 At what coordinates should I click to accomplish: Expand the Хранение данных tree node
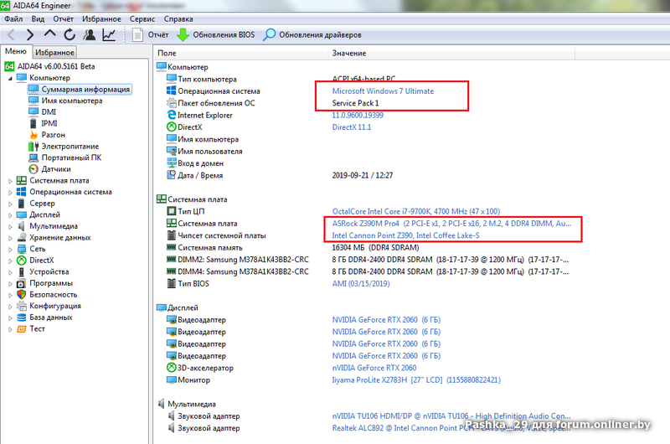(10, 238)
